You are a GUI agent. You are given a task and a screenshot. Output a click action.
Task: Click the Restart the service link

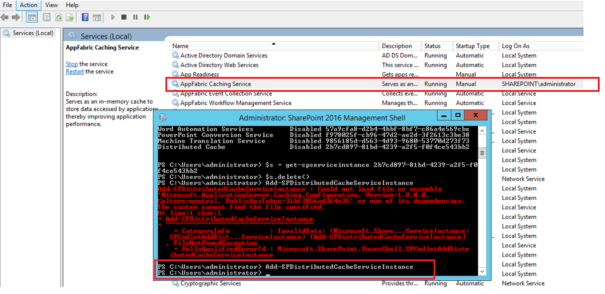pos(75,72)
